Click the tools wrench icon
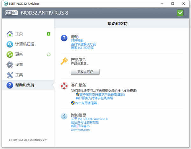191x149 pixels. pos(10,75)
